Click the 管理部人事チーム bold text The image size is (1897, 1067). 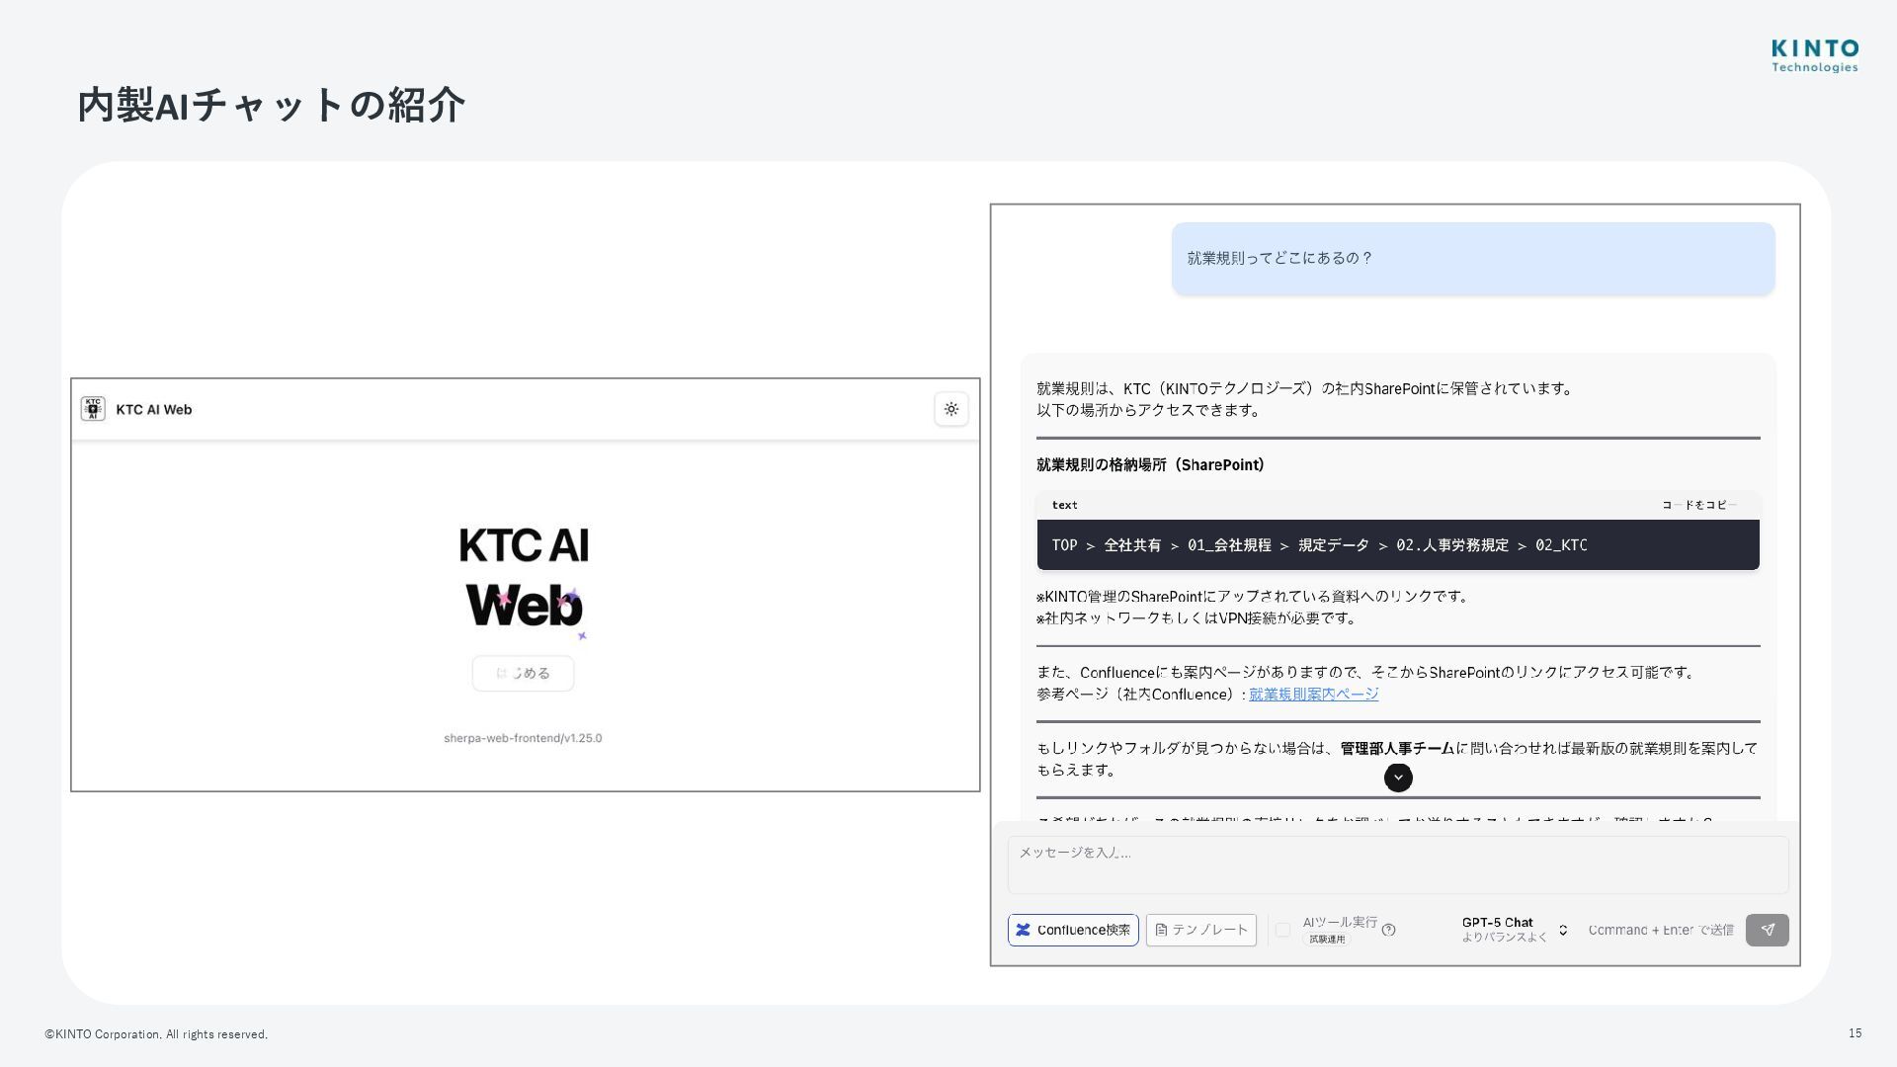pyautogui.click(x=1397, y=749)
